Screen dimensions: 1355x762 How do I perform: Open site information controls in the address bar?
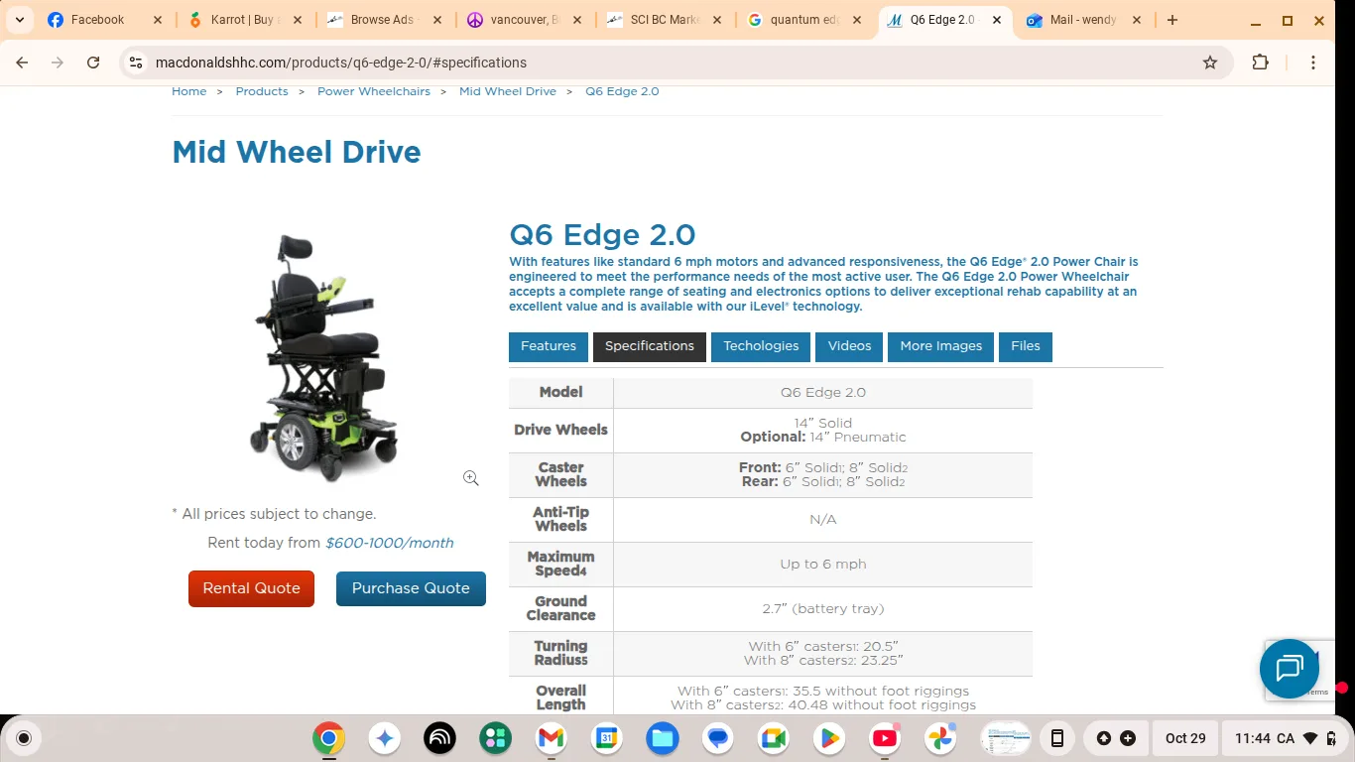[x=135, y=62]
